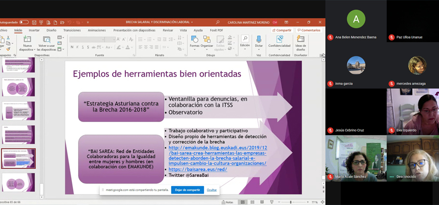Click the Confidencialidad icon
This screenshot has height=205, width=439.
coord(279,39)
